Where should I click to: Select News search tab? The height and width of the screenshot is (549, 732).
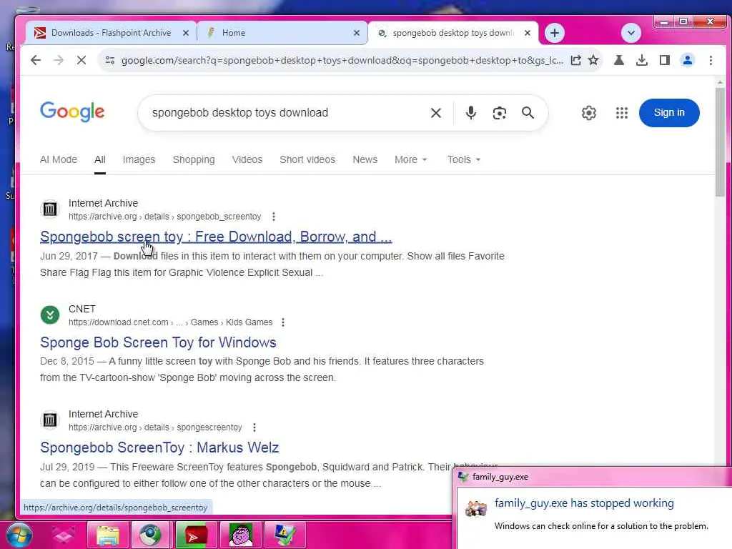365,159
